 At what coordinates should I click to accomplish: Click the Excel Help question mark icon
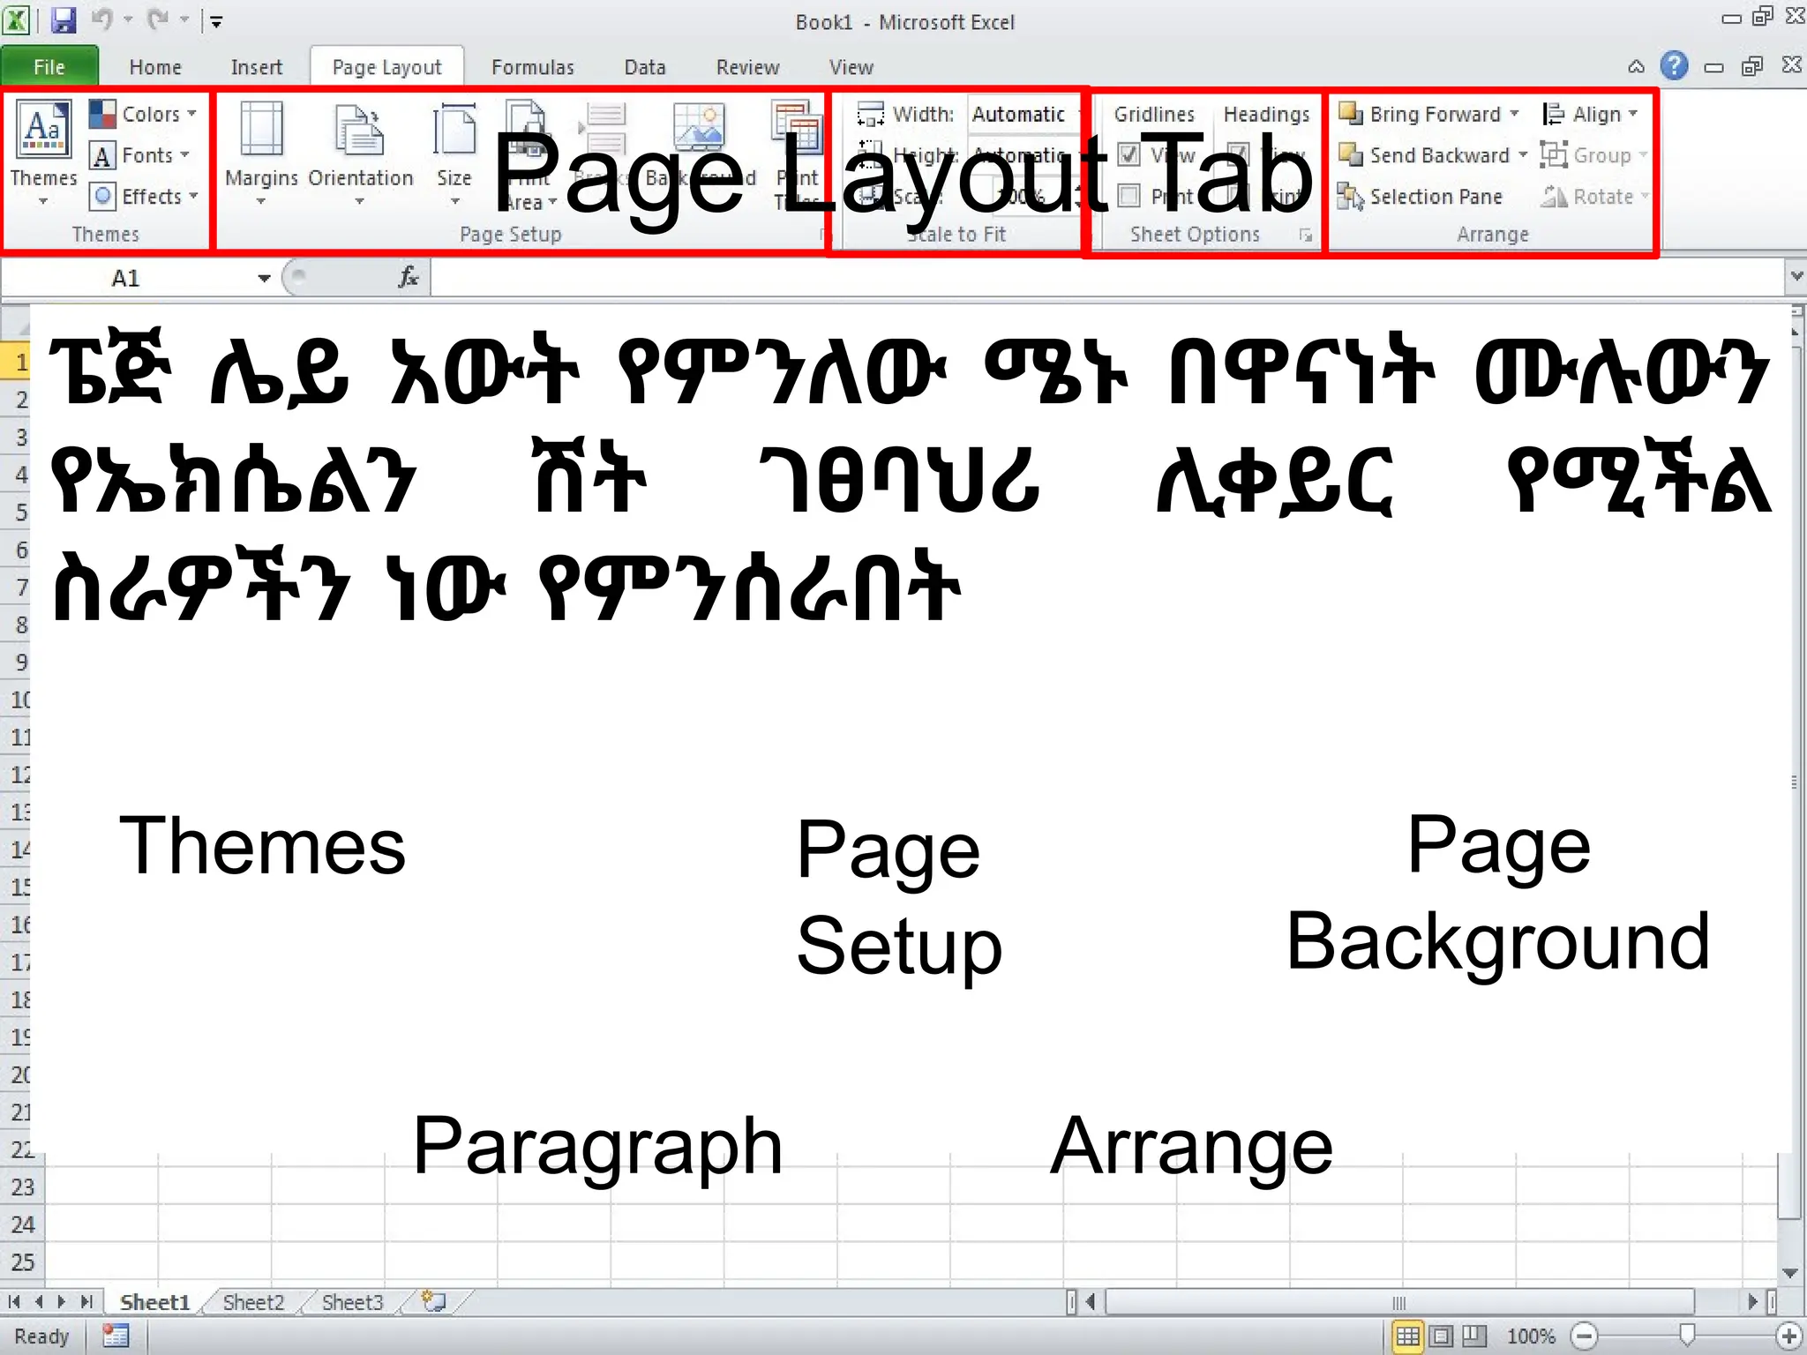tap(1674, 66)
